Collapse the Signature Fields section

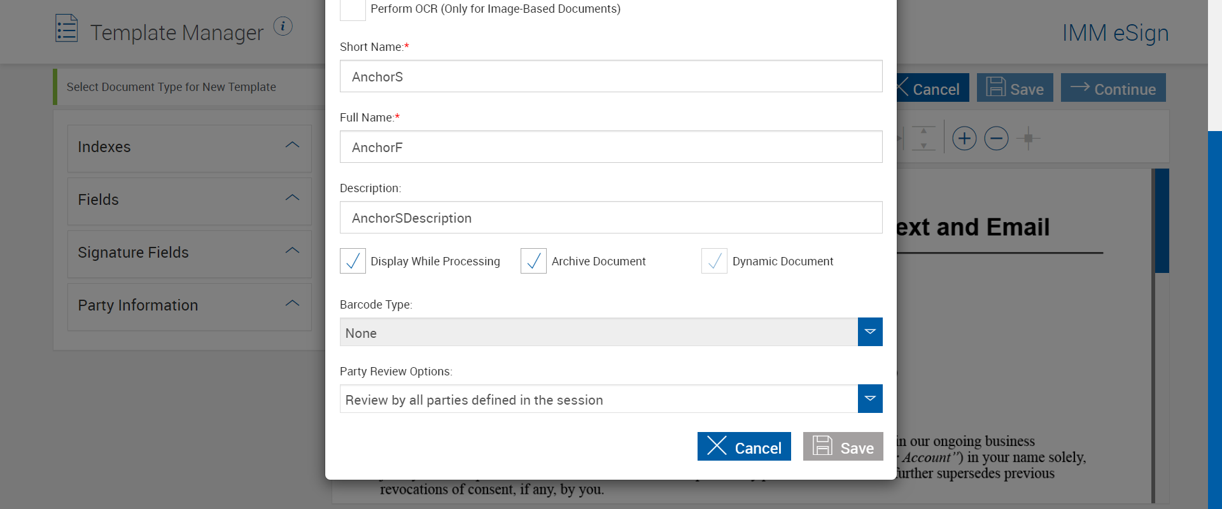click(292, 251)
